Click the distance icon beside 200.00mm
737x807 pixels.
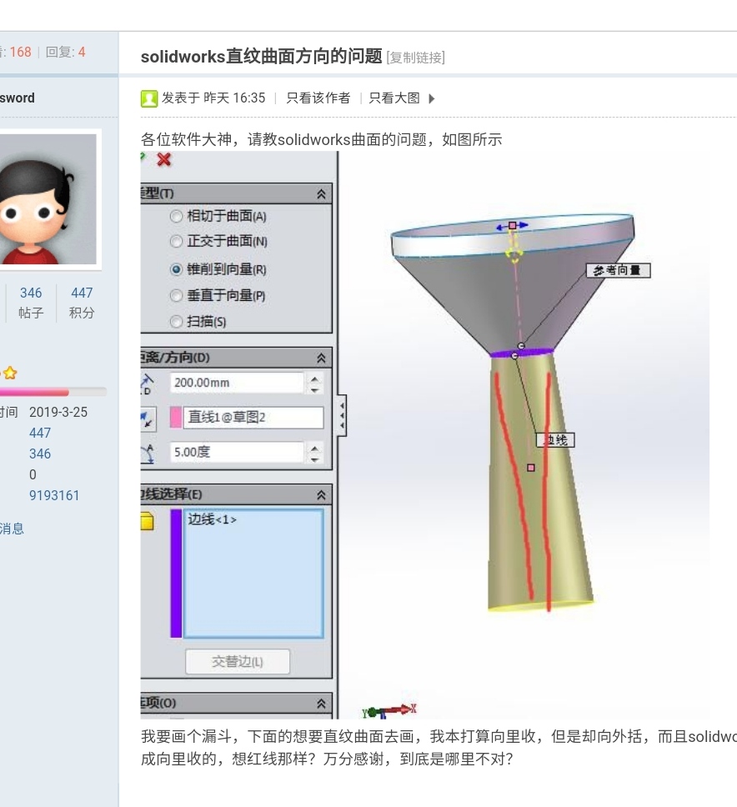coord(148,383)
